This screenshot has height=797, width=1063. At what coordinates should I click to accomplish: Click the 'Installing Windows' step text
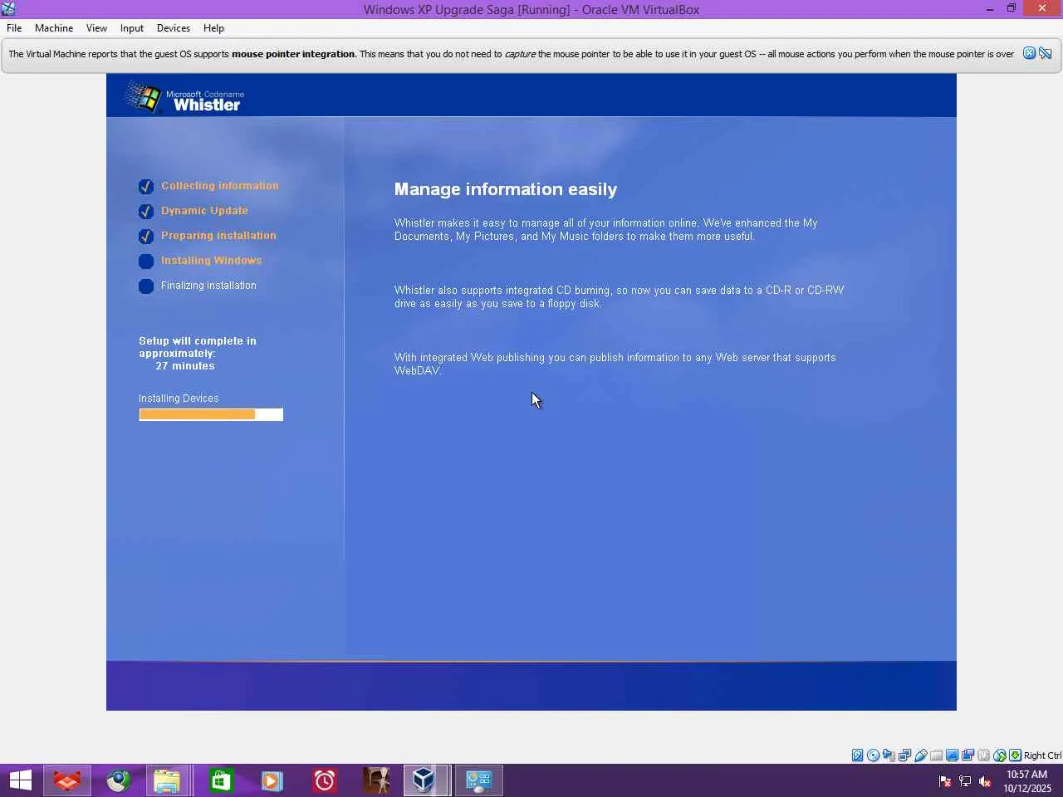pos(211,261)
